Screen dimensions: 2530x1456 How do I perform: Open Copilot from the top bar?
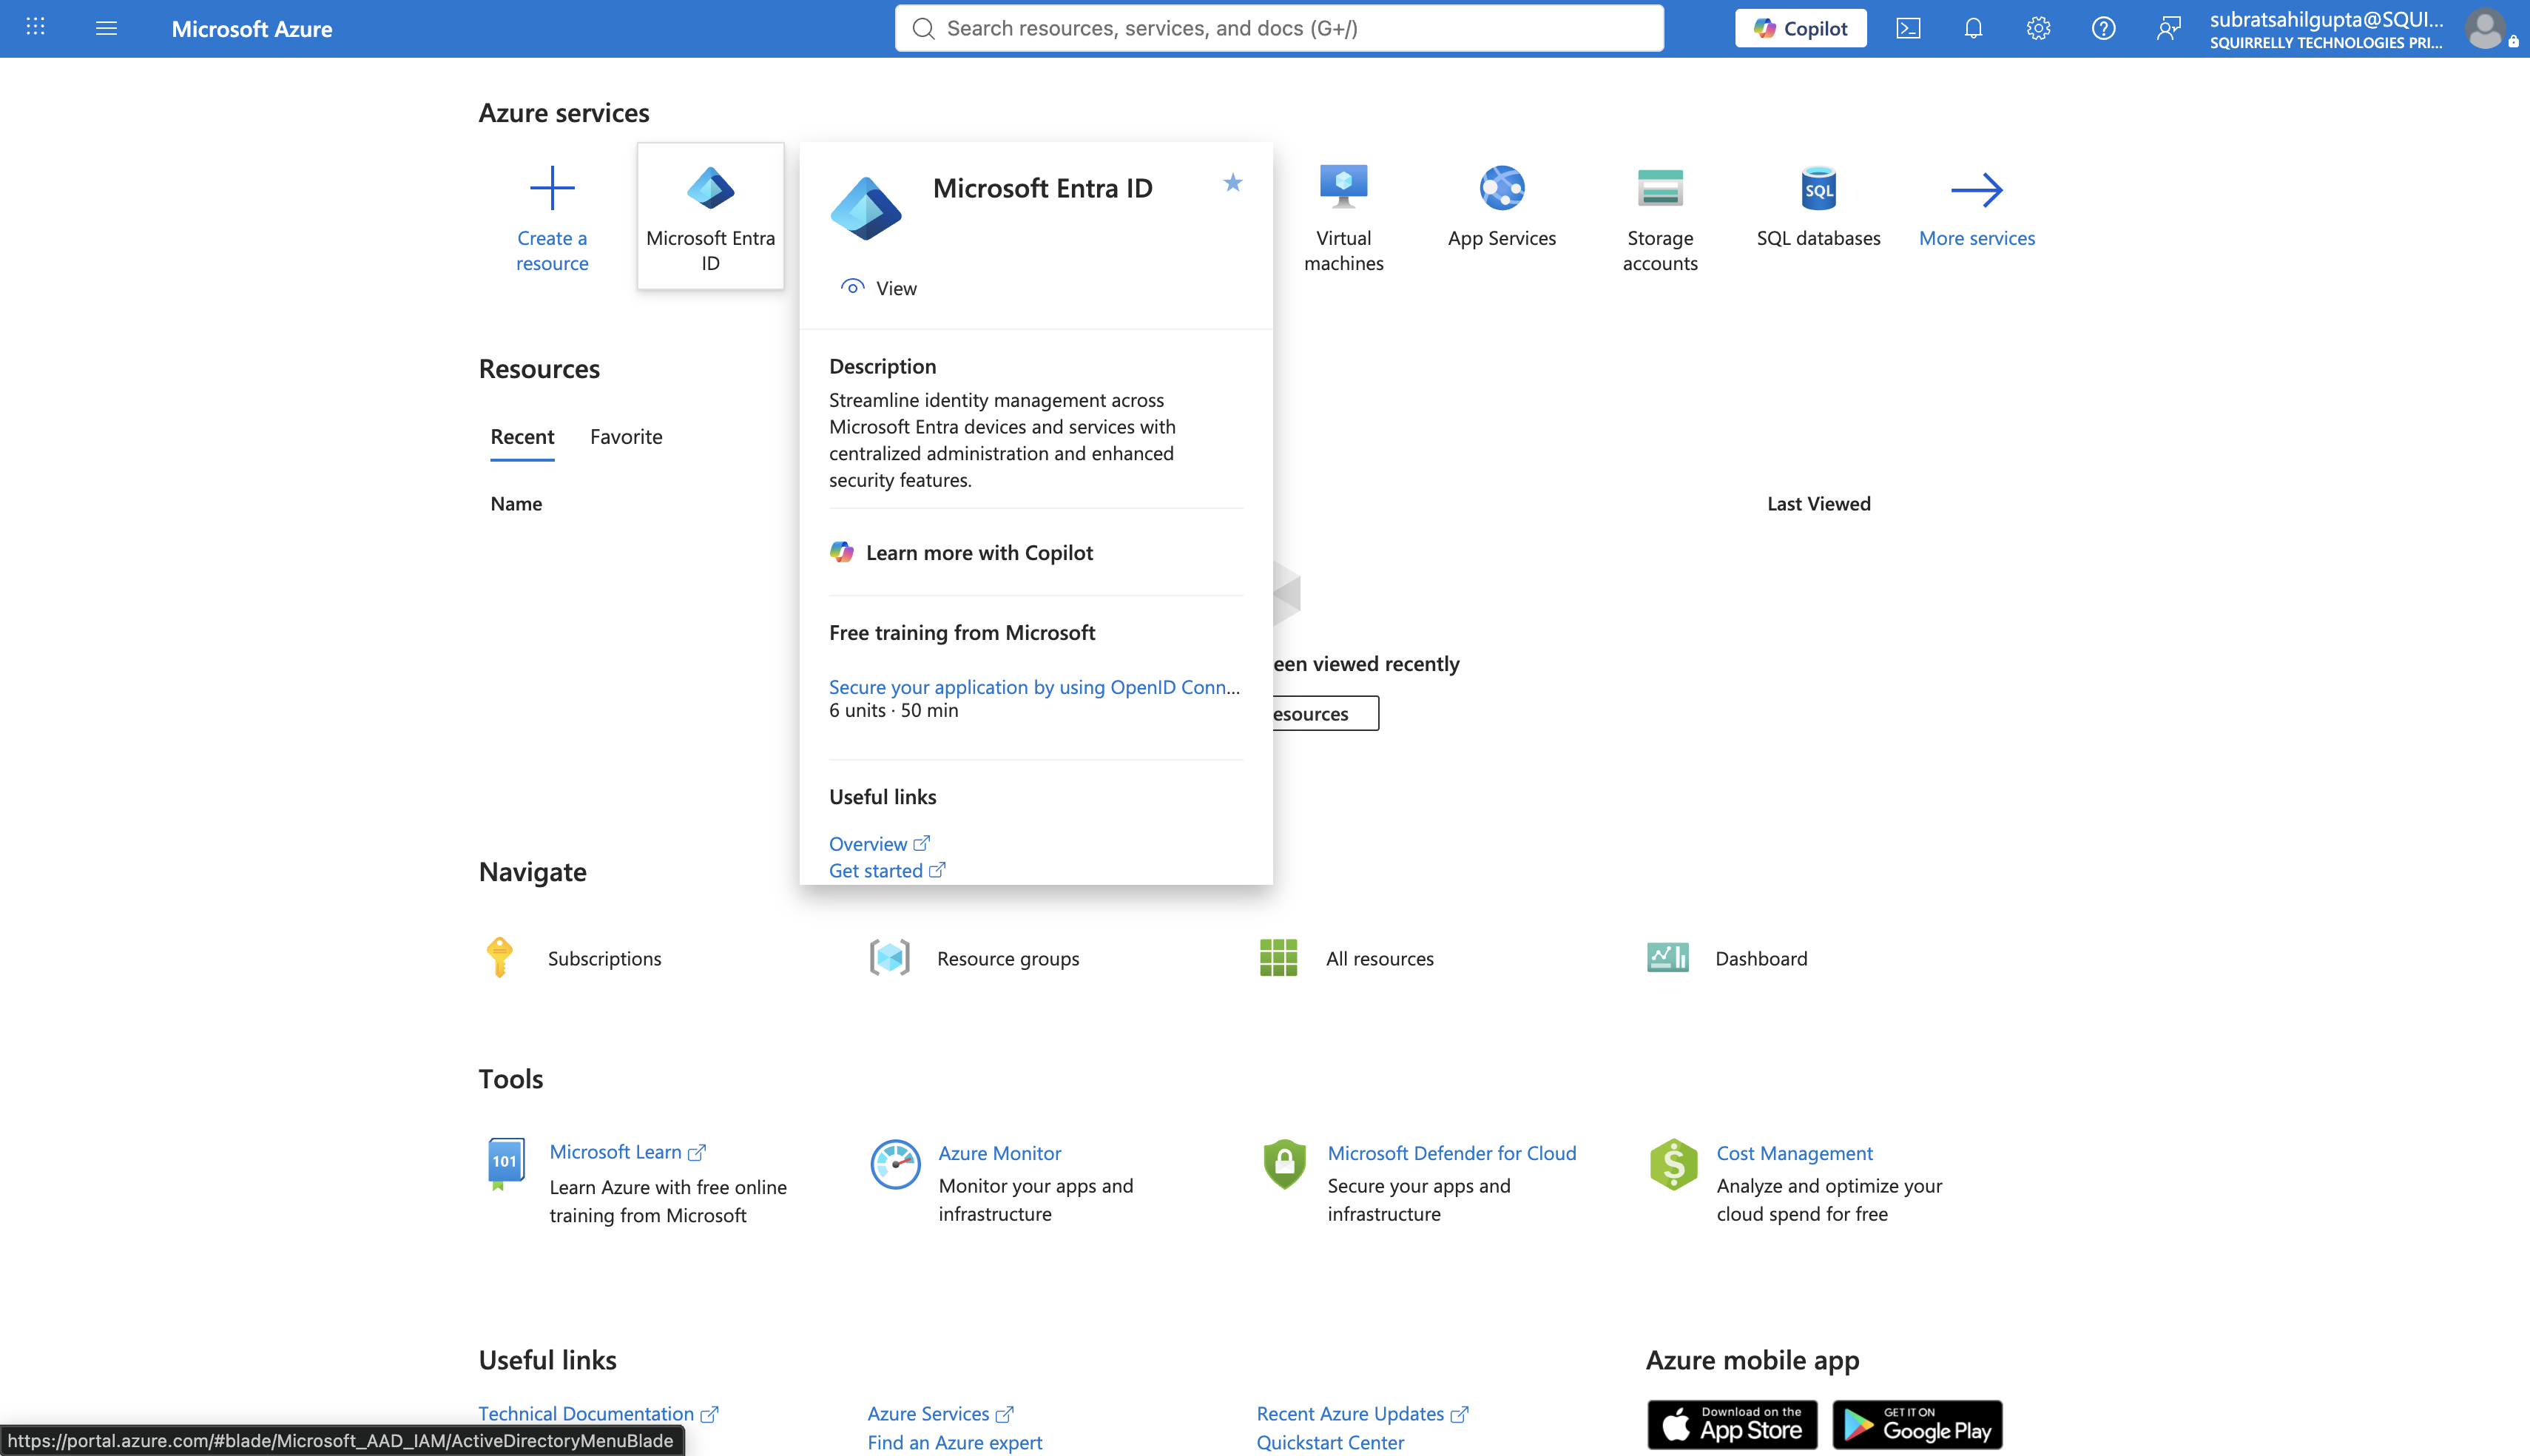pyautogui.click(x=1801, y=28)
